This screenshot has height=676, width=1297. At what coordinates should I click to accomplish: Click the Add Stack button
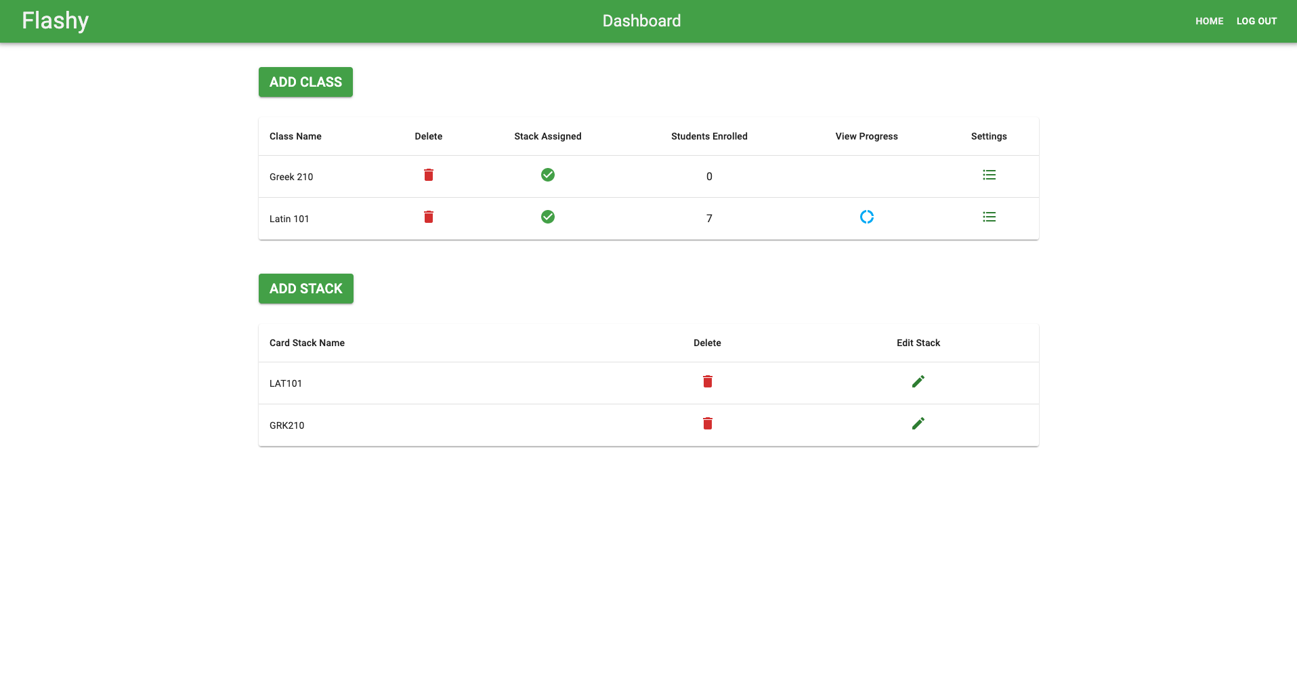(306, 289)
